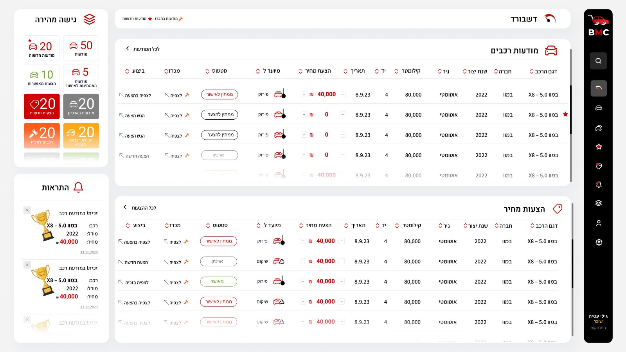Click the red car icon beside מודעות רכבים
Image resolution: width=626 pixels, height=352 pixels.
551,50
